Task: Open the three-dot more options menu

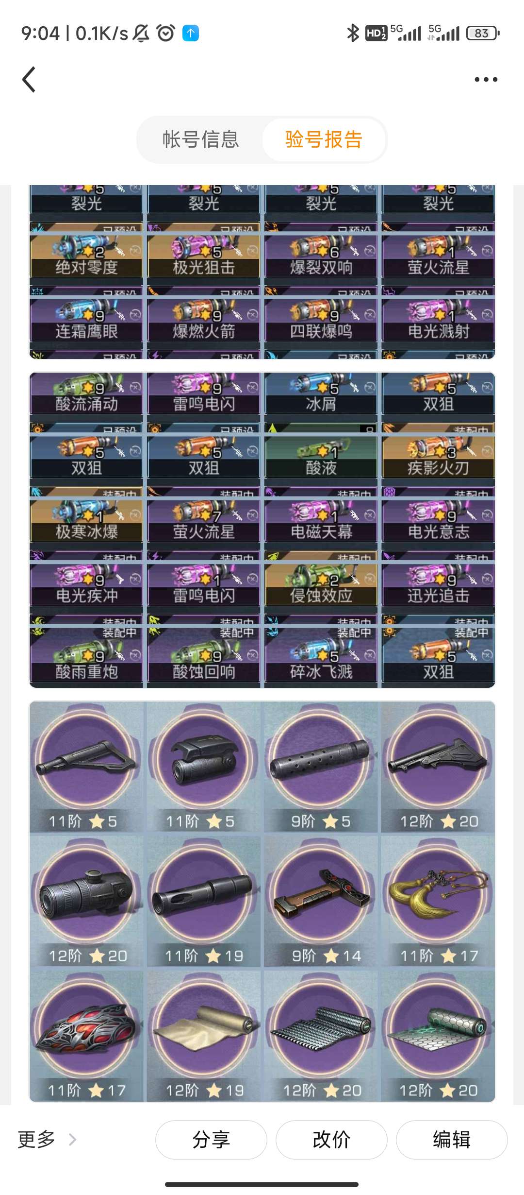Action: pos(486,79)
